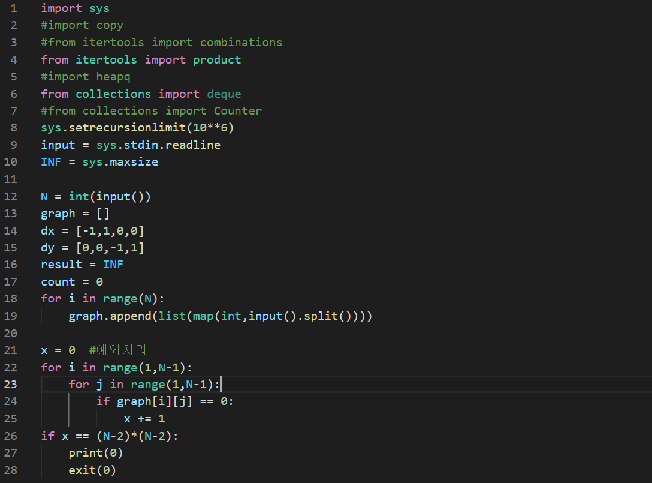Click 'range(N)' on line 18
Viewport: 652px width, 483px height.
click(x=131, y=299)
